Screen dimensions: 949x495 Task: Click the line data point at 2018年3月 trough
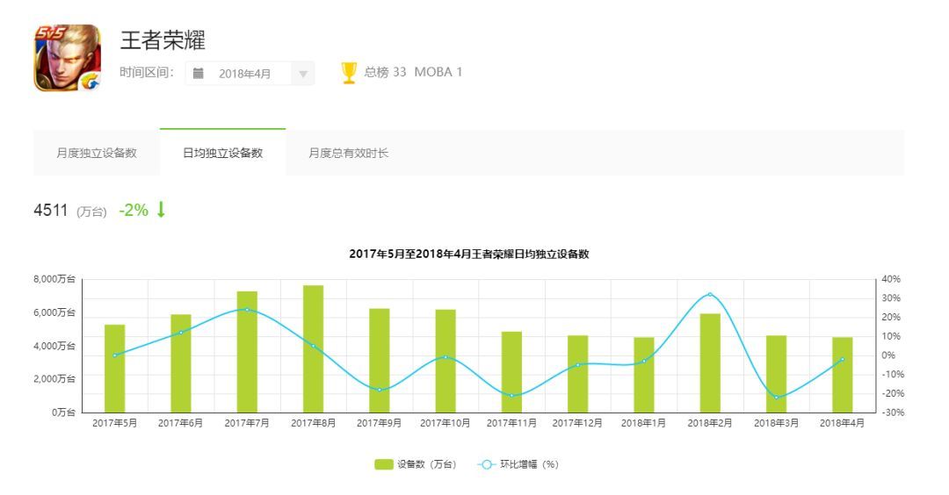pyautogui.click(x=776, y=397)
